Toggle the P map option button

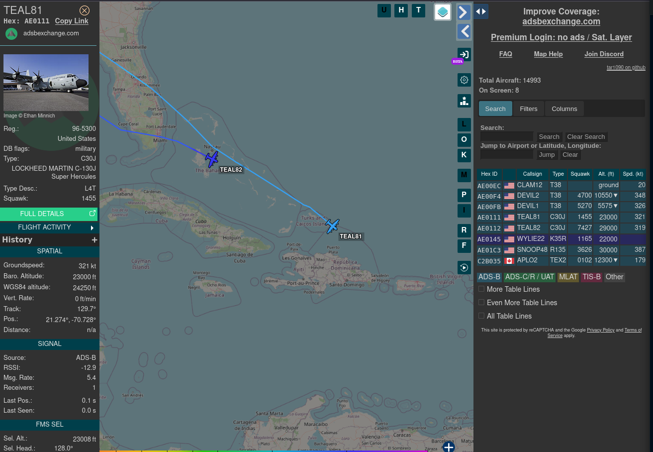tap(464, 195)
